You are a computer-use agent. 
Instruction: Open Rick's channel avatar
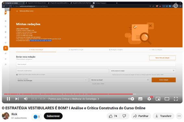click(6, 116)
